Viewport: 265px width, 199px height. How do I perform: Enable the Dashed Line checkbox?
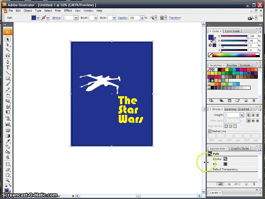tap(210, 131)
